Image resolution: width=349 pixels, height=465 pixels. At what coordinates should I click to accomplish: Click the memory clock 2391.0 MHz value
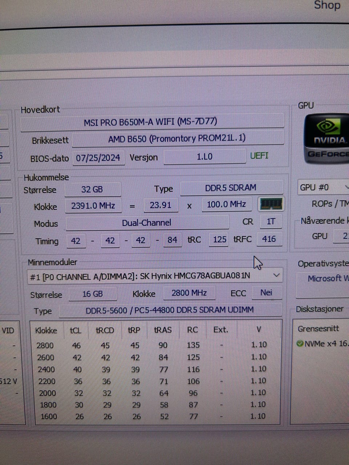pyautogui.click(x=93, y=206)
